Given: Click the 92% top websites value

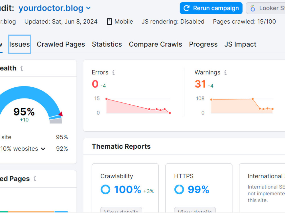Looking at the screenshot, I should coord(62,149).
